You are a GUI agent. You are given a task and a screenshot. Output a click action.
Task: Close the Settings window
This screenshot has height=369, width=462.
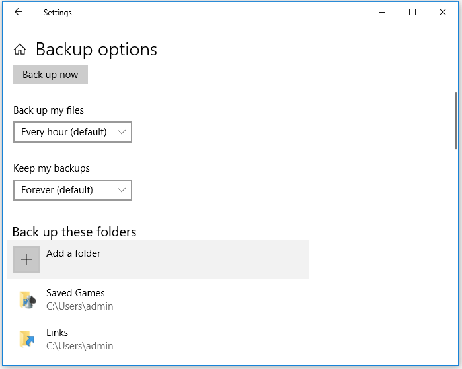click(x=443, y=12)
